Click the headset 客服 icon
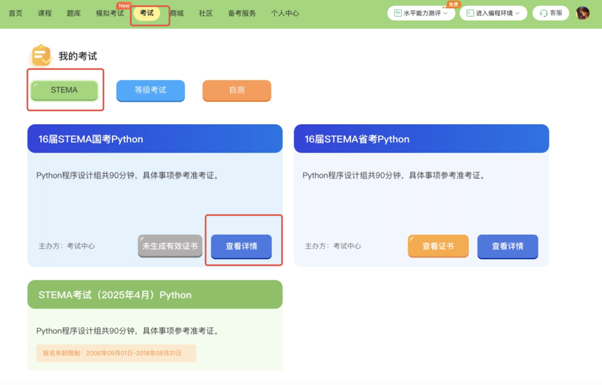The image size is (602, 385). (543, 13)
